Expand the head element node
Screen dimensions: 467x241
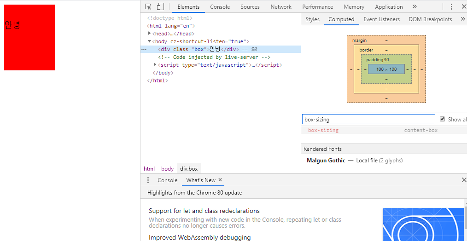click(150, 33)
